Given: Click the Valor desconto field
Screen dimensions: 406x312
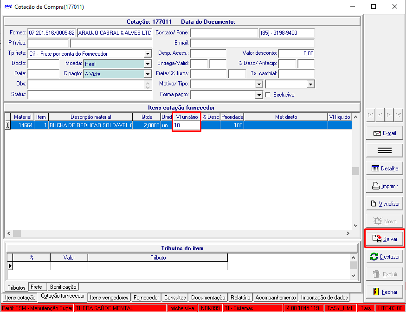Looking at the screenshot, I should (x=296, y=54).
